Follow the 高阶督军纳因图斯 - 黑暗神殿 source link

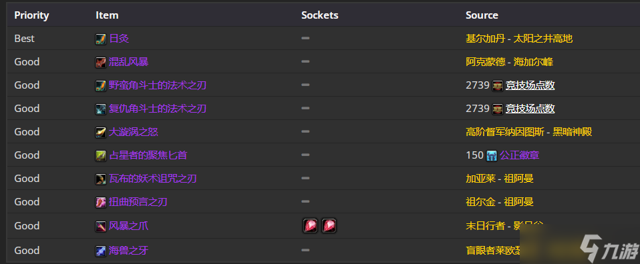pyautogui.click(x=529, y=132)
